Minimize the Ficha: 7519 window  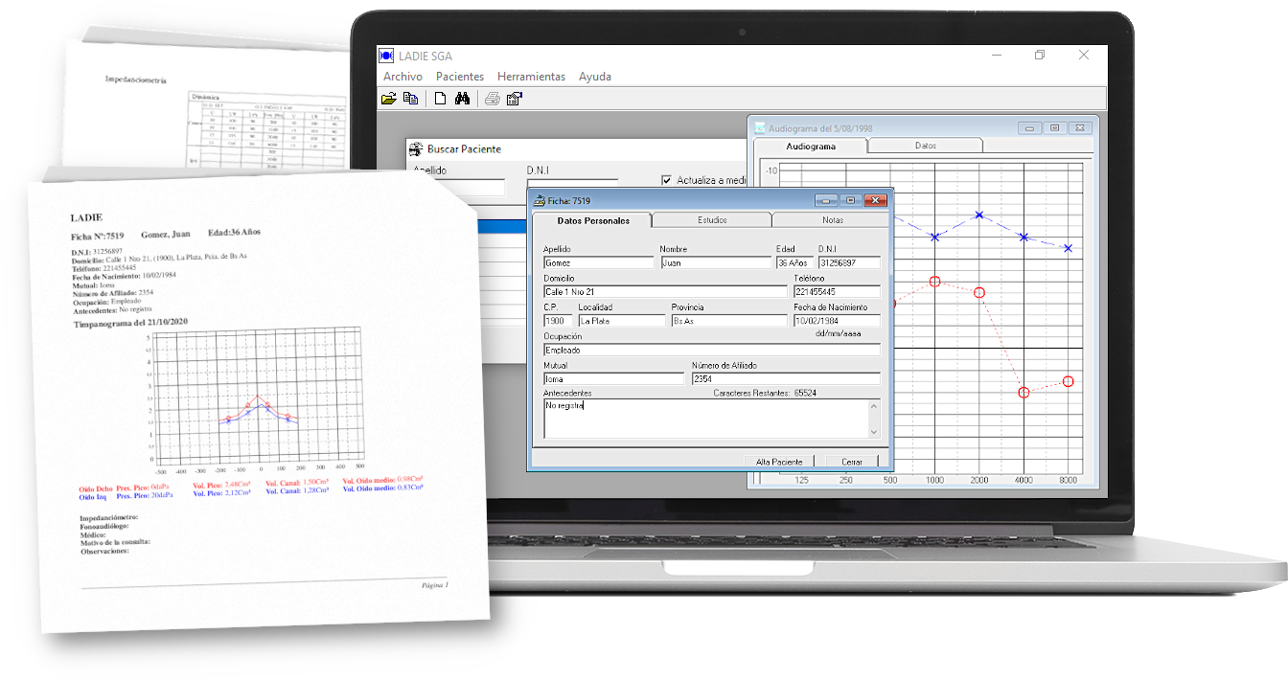826,200
